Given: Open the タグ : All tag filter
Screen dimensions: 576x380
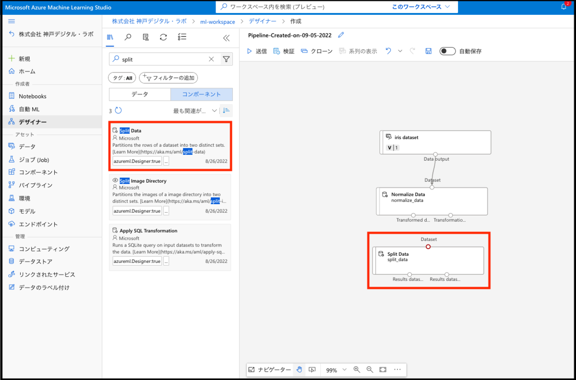Looking at the screenshot, I should [x=122, y=78].
